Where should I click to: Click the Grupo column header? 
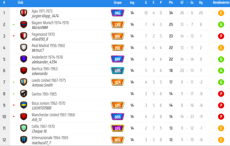click(118, 2)
